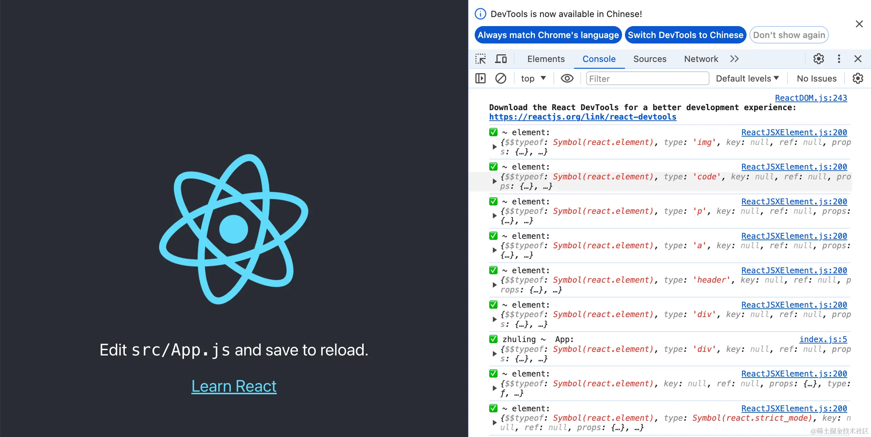
Task: Show more tabs chevron
Action: coord(734,59)
